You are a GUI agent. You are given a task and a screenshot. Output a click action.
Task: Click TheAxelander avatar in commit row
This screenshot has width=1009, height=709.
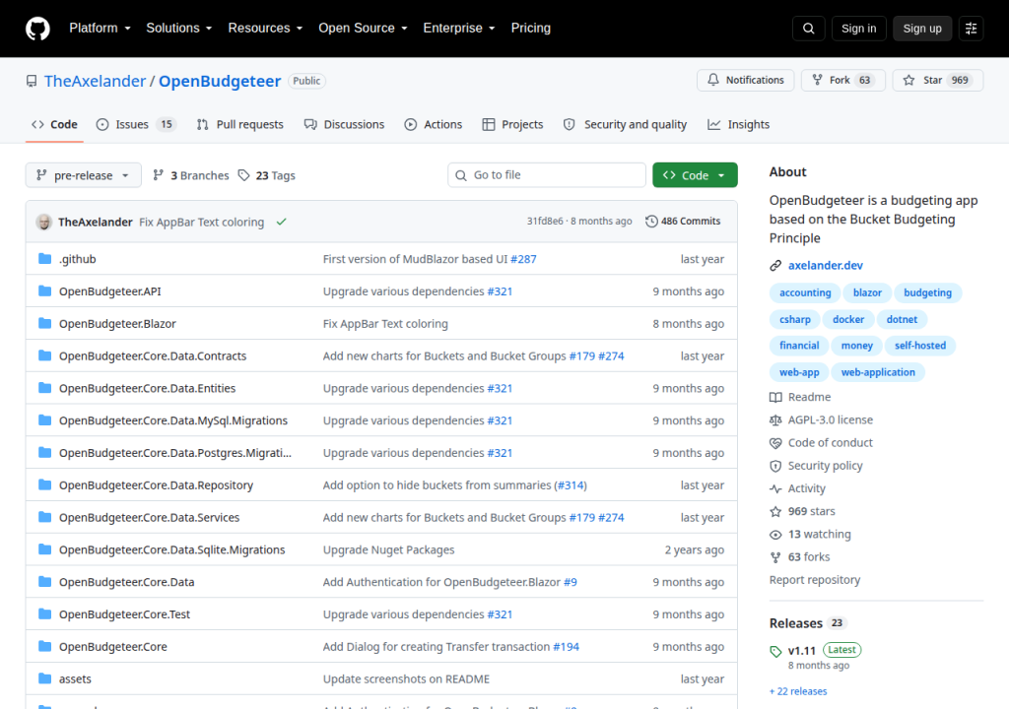click(44, 222)
